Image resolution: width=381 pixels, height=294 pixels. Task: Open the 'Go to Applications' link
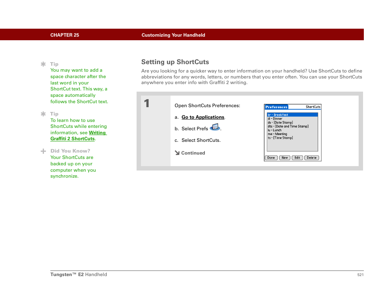pos(203,117)
